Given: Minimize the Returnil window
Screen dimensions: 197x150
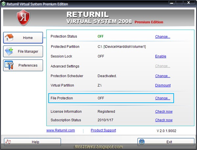Looking at the screenshot, I should click(172, 3).
